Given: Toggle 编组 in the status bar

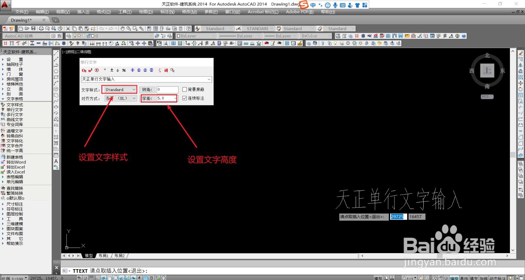Looking at the screenshot, I should [x=454, y=278].
